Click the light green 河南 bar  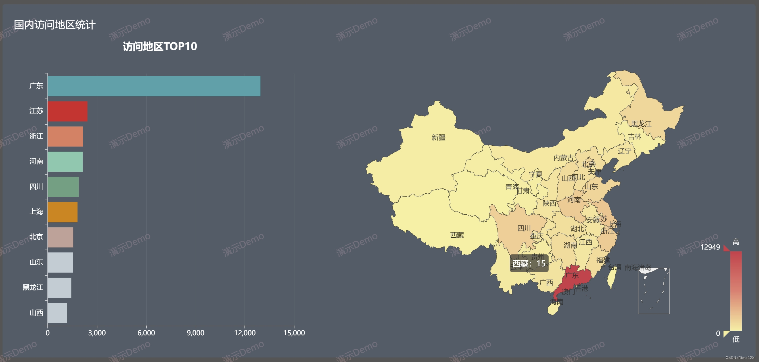pyautogui.click(x=65, y=162)
